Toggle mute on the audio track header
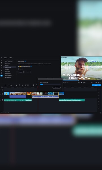Viewport: 102px width, 170px height. coord(2,99)
